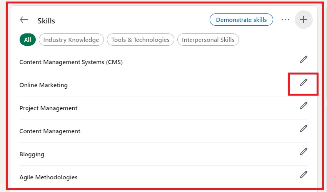Filter skills by Industry Knowledge
The image size is (327, 192).
point(71,40)
